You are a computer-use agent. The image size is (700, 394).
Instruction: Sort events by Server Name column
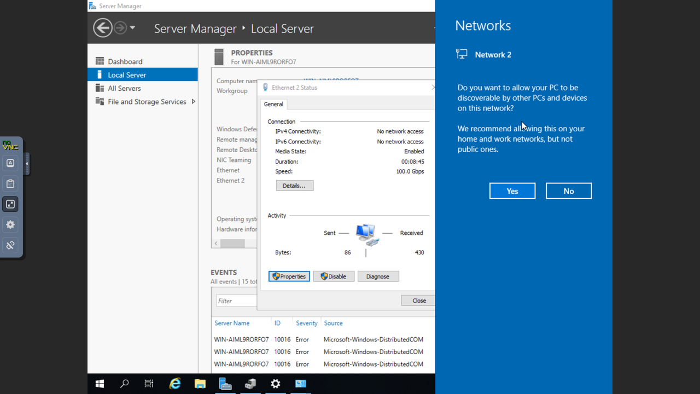(x=232, y=323)
